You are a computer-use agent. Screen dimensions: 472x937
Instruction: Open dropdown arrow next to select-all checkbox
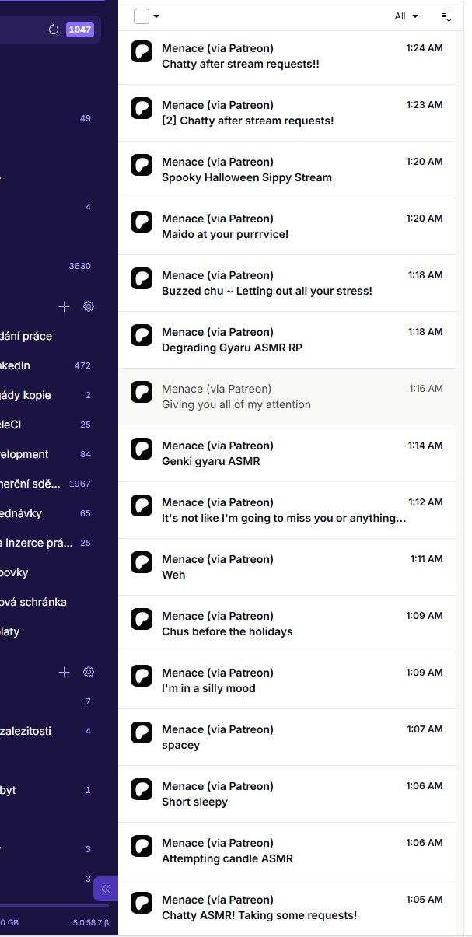(156, 16)
